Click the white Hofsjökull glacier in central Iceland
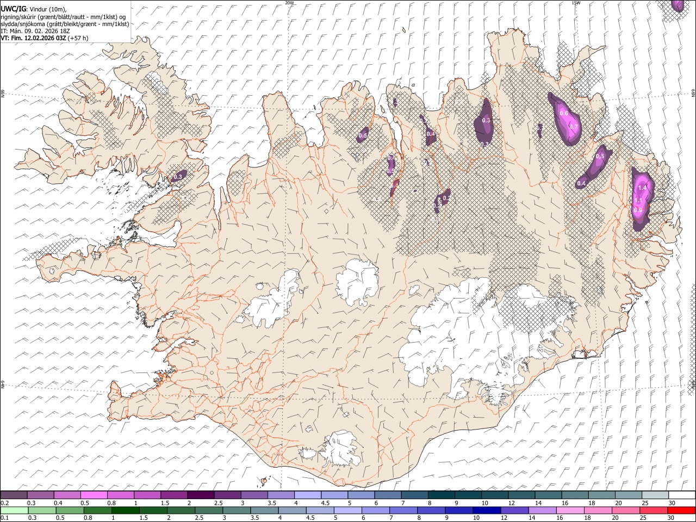This screenshot has width=696, height=522. [x=357, y=282]
